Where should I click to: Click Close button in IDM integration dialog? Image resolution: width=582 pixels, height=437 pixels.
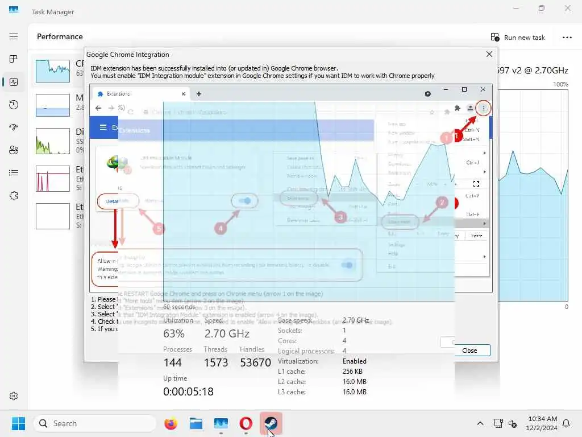pos(469,351)
